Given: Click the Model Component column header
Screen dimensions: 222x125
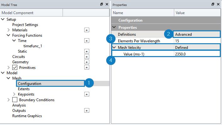Looking at the screenshot, I should click(31, 13).
